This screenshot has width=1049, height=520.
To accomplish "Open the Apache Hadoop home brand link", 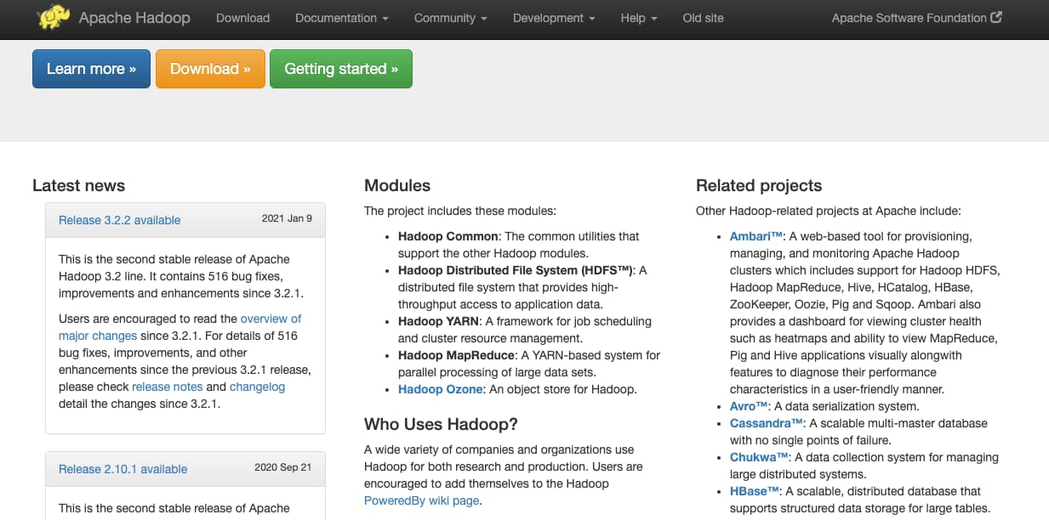I will pyautogui.click(x=134, y=17).
